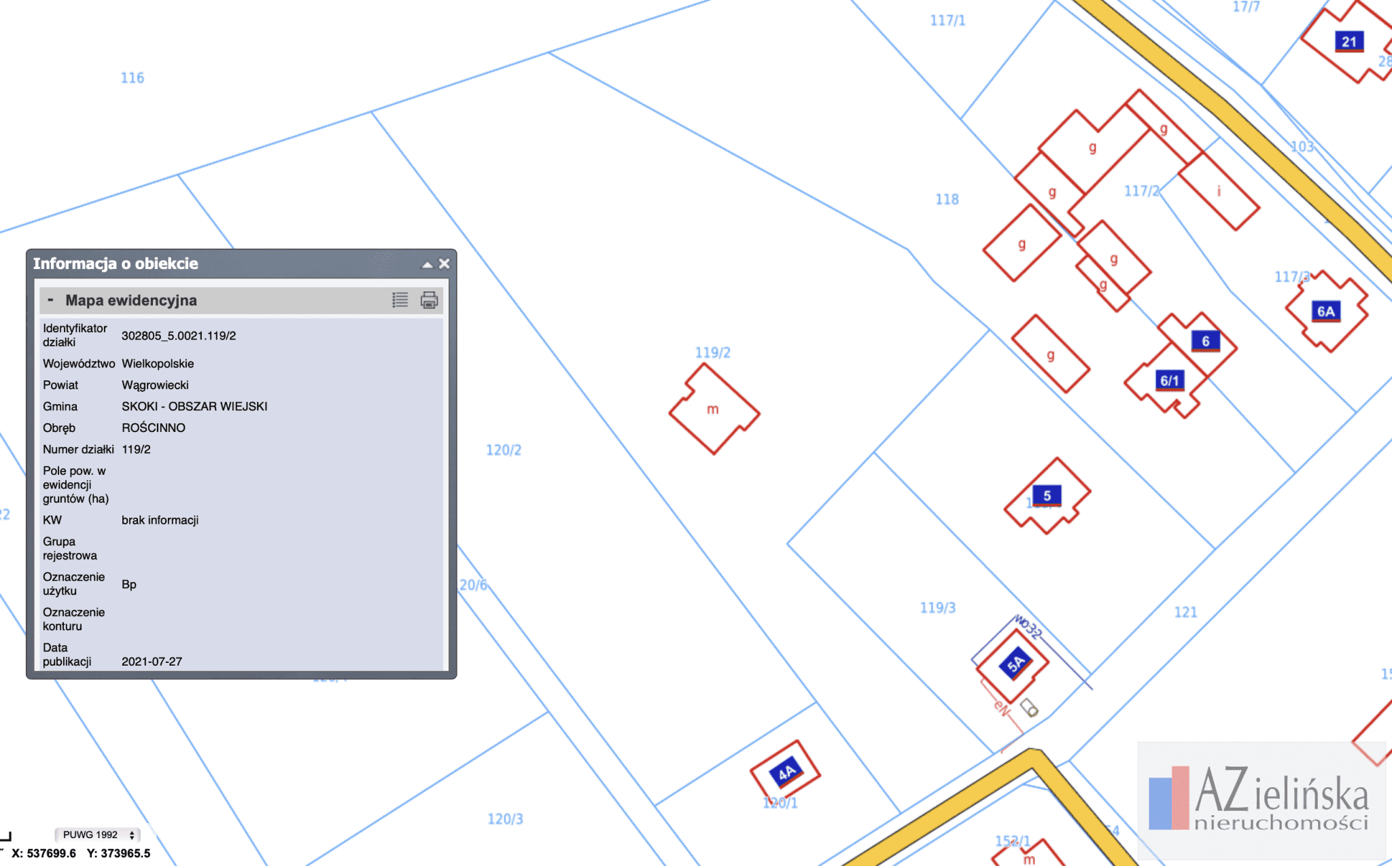Click the building marked m in parcel 119/2
Screen dimensions: 1392x866
click(x=713, y=410)
